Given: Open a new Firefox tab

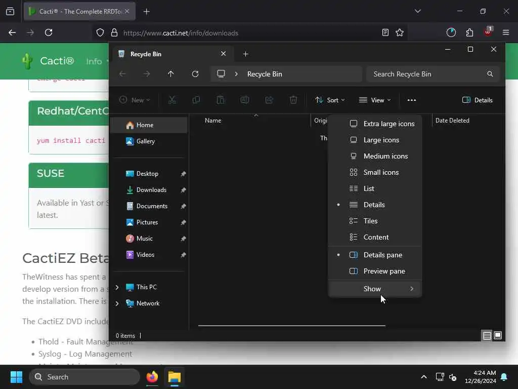Looking at the screenshot, I should (x=147, y=12).
